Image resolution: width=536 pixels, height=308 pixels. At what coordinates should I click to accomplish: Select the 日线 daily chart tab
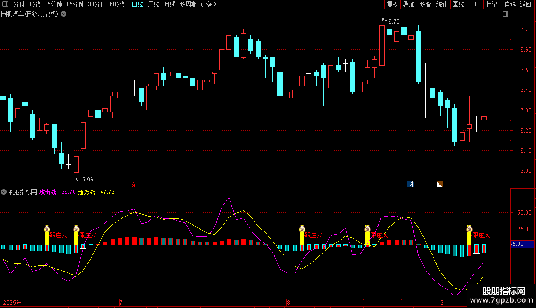pyautogui.click(x=138, y=4)
